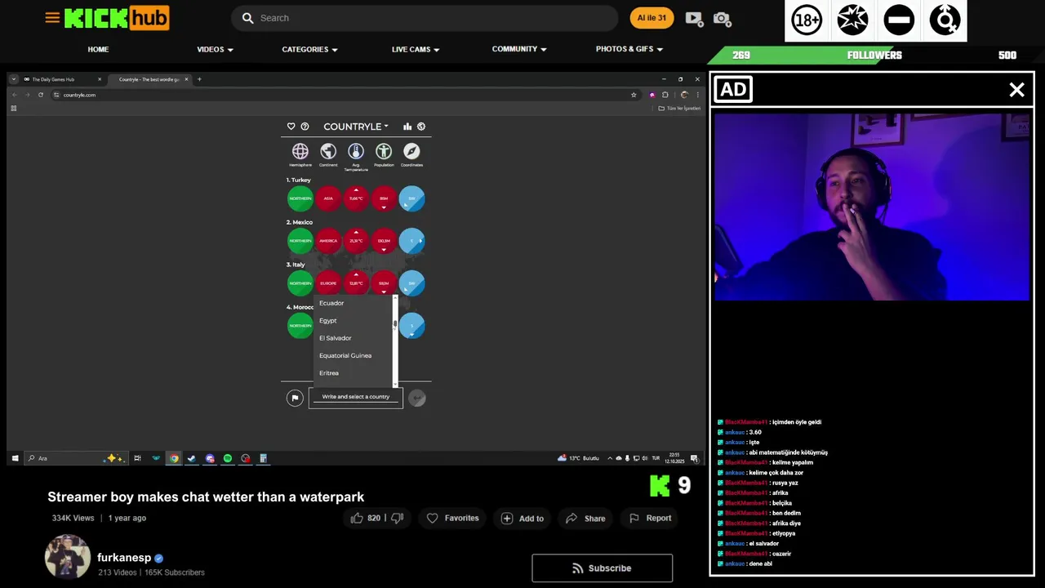Click the Report button
This screenshot has height=588, width=1045.
pyautogui.click(x=650, y=518)
